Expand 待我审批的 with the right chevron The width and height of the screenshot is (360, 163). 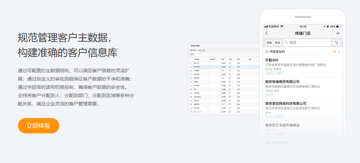(339, 52)
